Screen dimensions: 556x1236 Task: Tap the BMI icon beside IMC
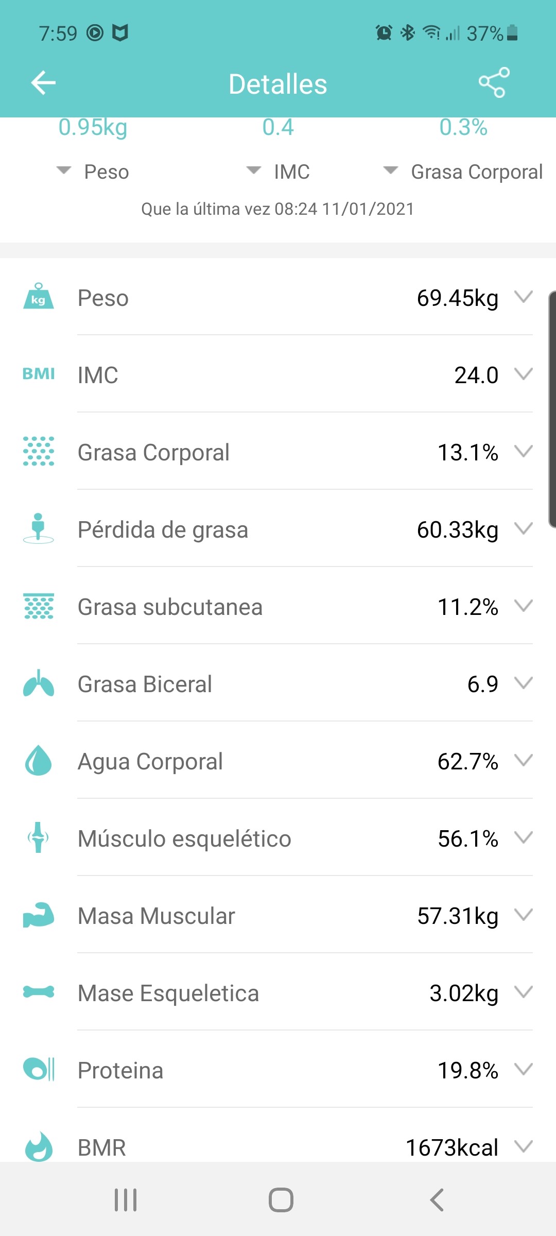(39, 374)
